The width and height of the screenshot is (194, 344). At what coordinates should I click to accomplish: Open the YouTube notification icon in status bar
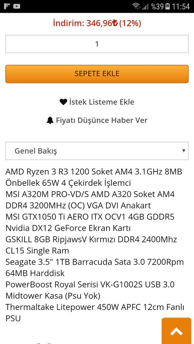click(x=16, y=6)
